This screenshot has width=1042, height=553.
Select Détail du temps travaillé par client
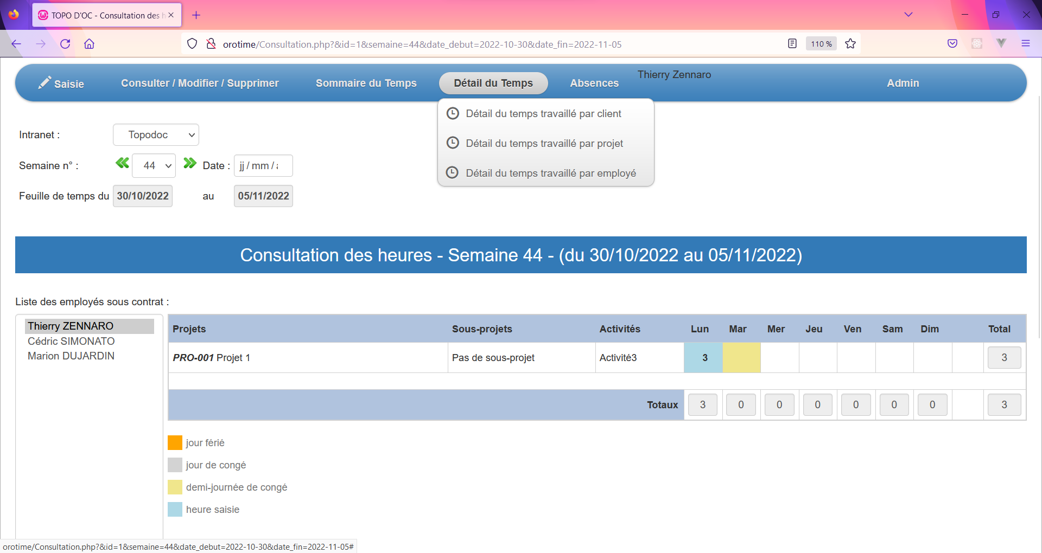(543, 114)
